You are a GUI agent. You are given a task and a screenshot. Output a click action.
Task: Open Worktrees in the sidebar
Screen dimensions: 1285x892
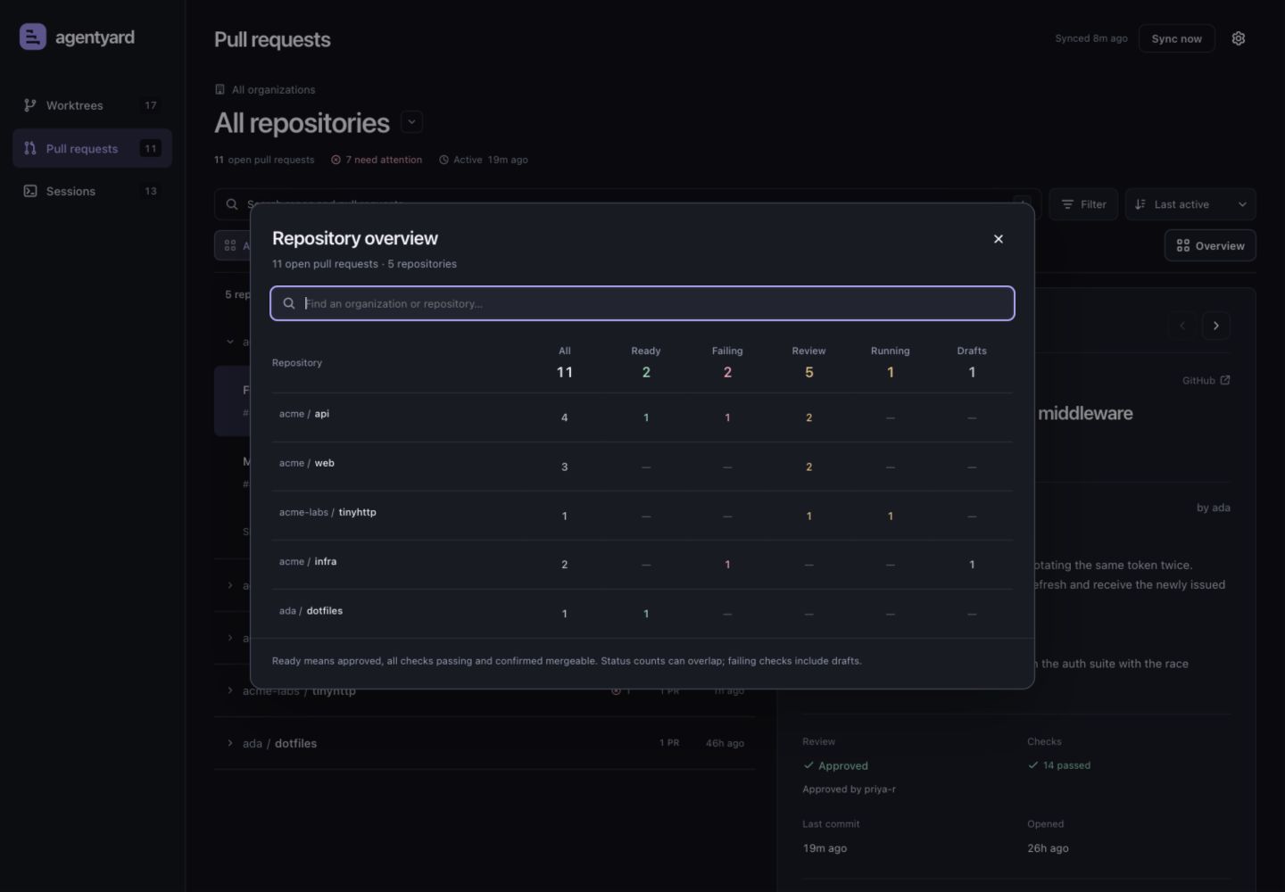click(92, 105)
